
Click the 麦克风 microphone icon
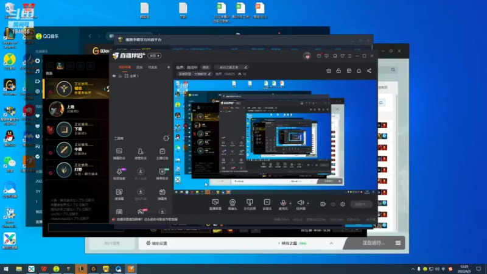pyautogui.click(x=283, y=203)
